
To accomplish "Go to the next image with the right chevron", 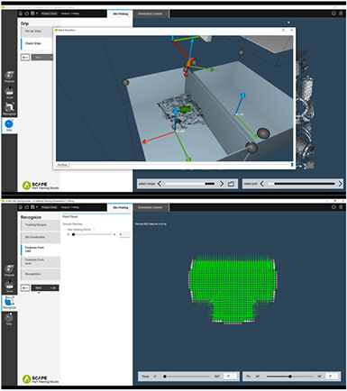I will point(222,184).
